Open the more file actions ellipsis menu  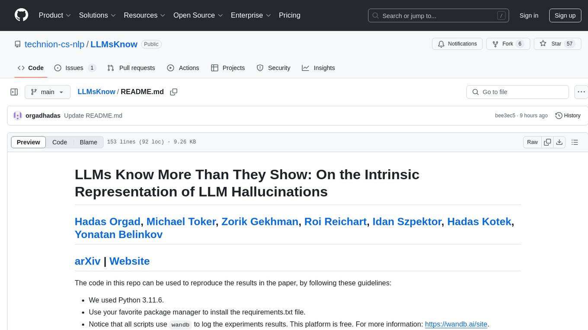pyautogui.click(x=581, y=92)
